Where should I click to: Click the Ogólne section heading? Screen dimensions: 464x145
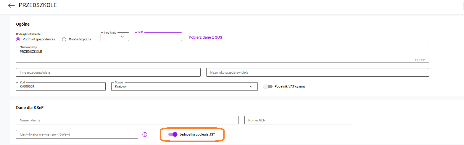(23, 24)
